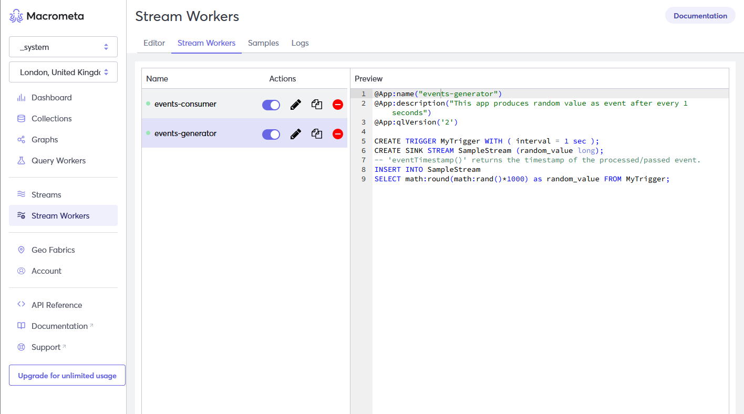Go to Streams in the sidebar

63,194
